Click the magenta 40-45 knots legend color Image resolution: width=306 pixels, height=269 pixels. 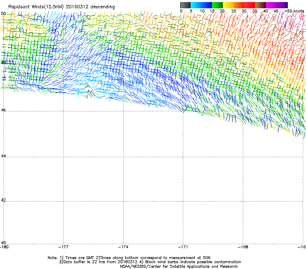click(x=271, y=5)
